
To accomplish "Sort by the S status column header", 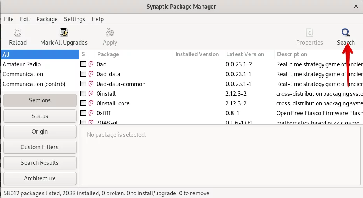I will tap(83, 54).
